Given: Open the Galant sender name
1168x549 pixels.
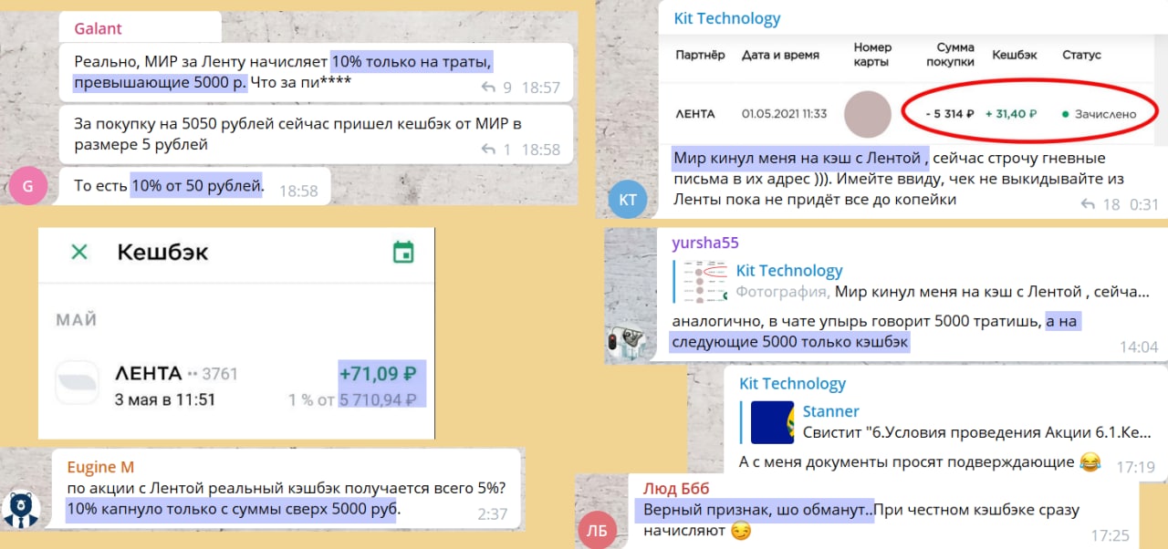Looking at the screenshot, I should (x=97, y=28).
